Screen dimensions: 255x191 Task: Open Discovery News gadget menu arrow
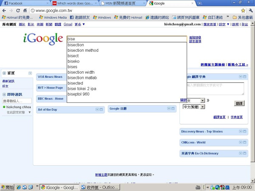[241, 132]
